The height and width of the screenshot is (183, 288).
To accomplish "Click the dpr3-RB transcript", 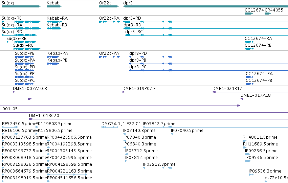I will [206, 28].
